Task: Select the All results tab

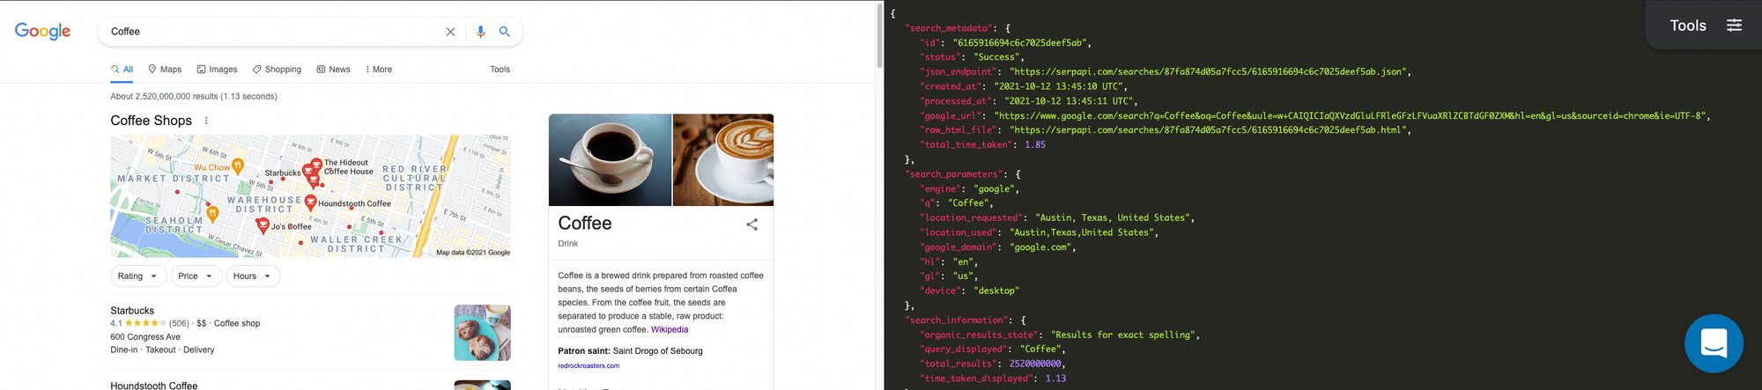Action: pos(122,70)
